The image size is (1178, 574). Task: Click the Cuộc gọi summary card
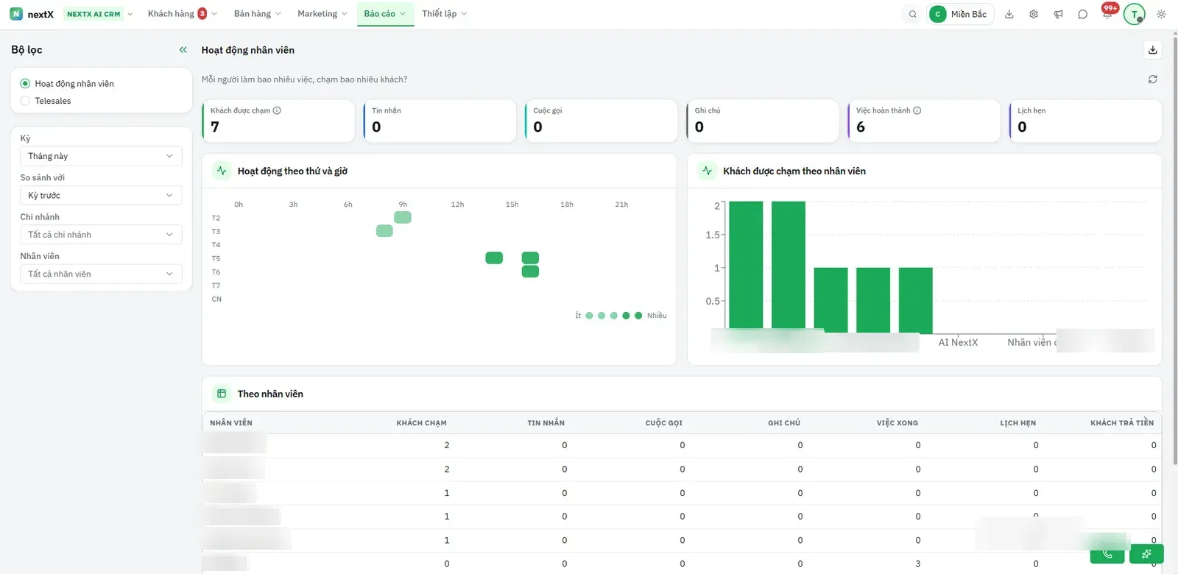click(x=601, y=121)
